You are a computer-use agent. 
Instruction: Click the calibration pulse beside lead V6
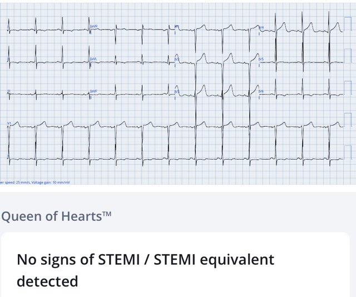pos(348,87)
